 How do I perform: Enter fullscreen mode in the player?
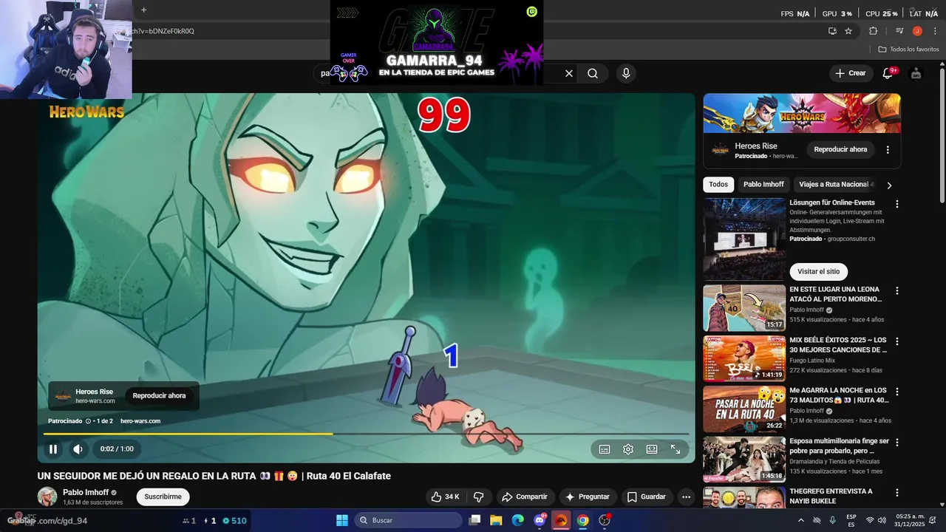(x=676, y=449)
